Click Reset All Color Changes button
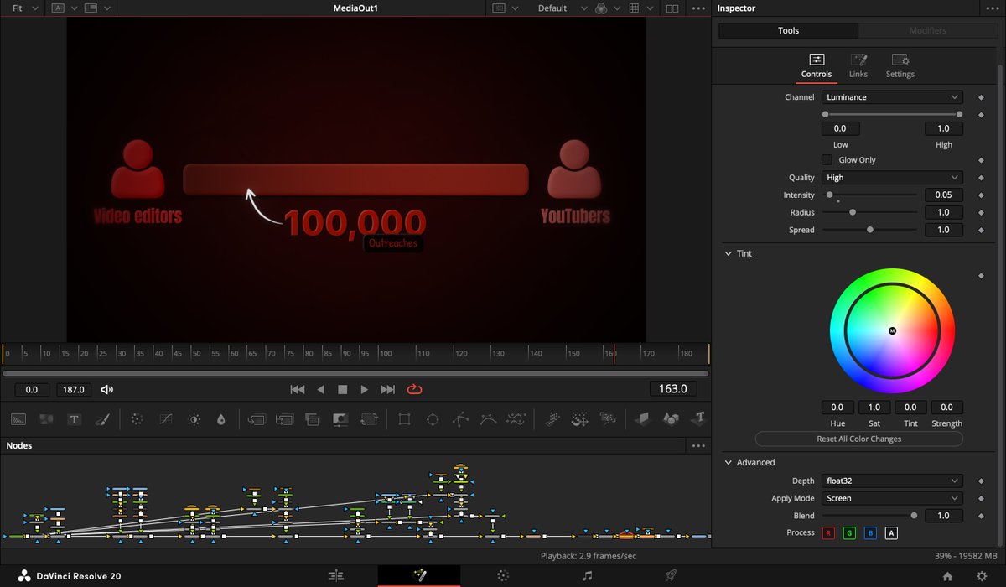 pyautogui.click(x=859, y=439)
